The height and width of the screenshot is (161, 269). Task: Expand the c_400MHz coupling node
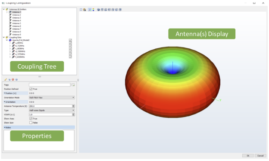point(10,49)
